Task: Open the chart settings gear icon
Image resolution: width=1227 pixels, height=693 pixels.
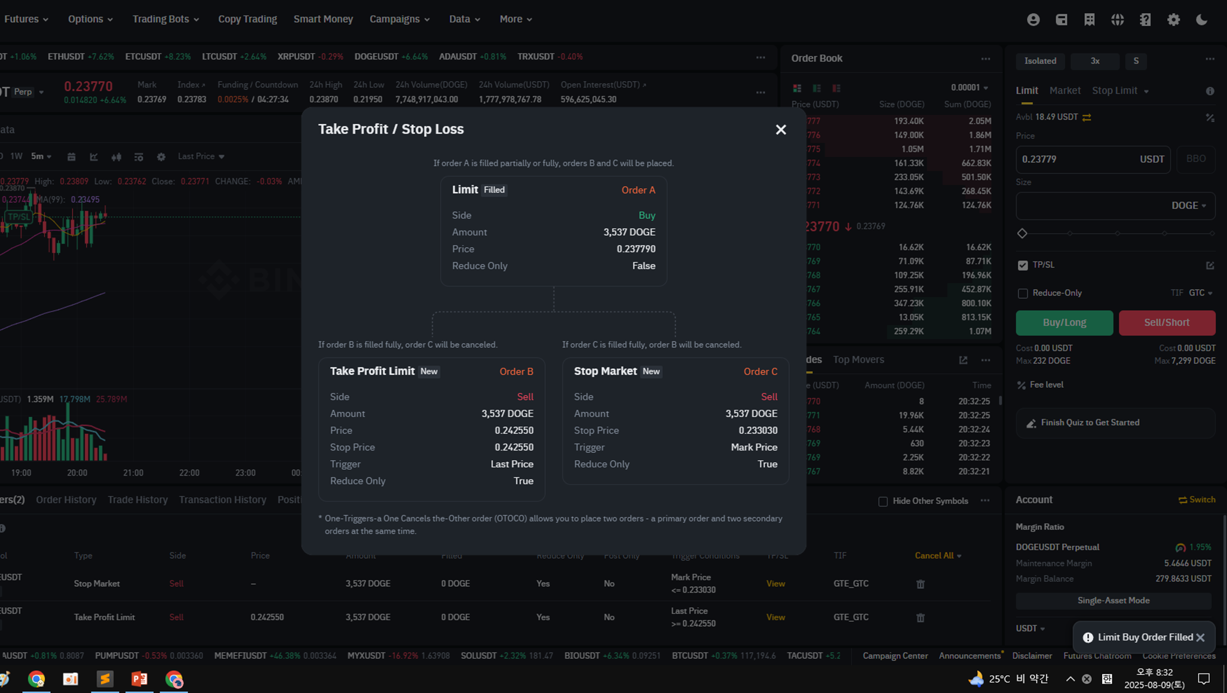Action: click(x=161, y=157)
